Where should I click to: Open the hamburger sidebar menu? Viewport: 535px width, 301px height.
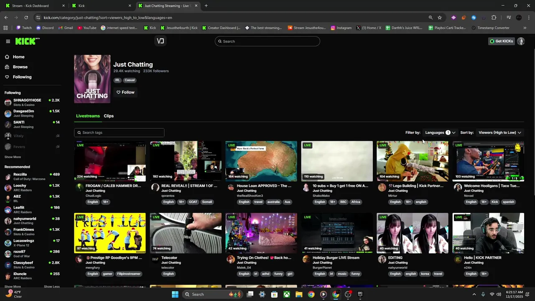coord(8,41)
